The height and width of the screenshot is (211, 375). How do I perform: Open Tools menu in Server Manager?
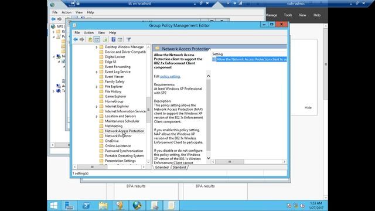(288, 15)
